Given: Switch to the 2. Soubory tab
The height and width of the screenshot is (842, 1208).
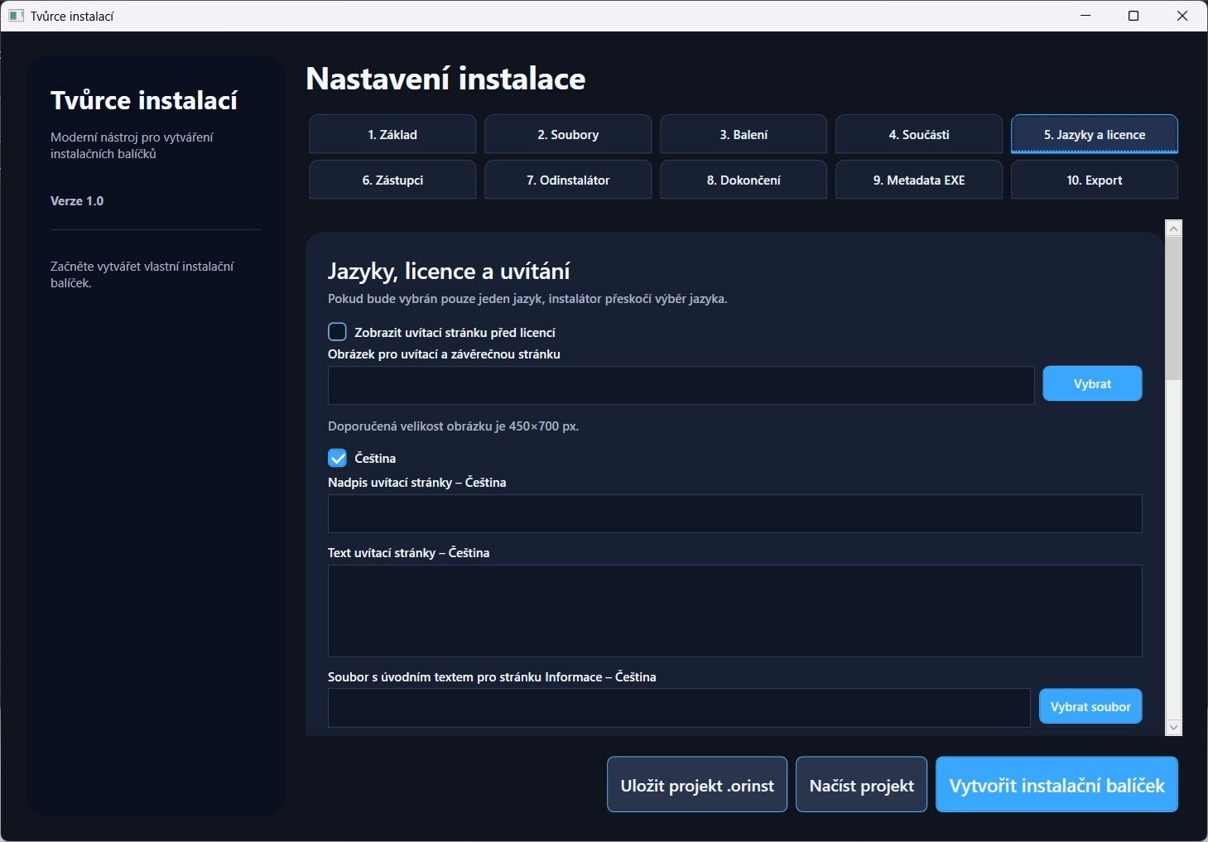Looking at the screenshot, I should point(568,134).
